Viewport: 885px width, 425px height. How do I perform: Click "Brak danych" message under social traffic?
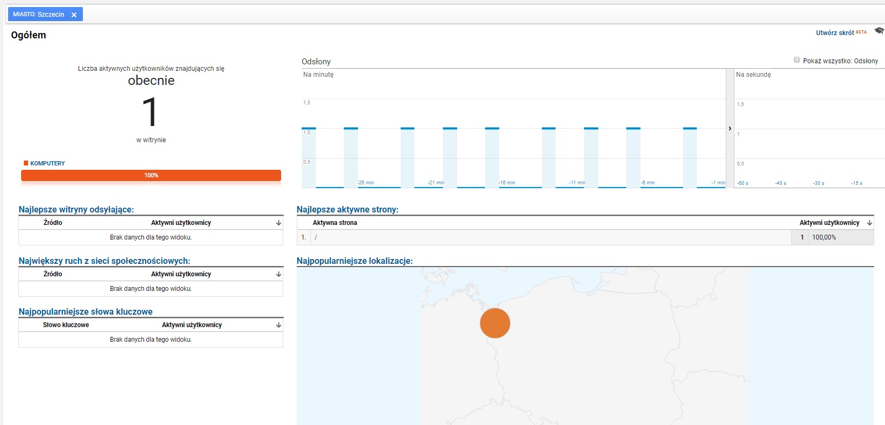pyautogui.click(x=151, y=289)
